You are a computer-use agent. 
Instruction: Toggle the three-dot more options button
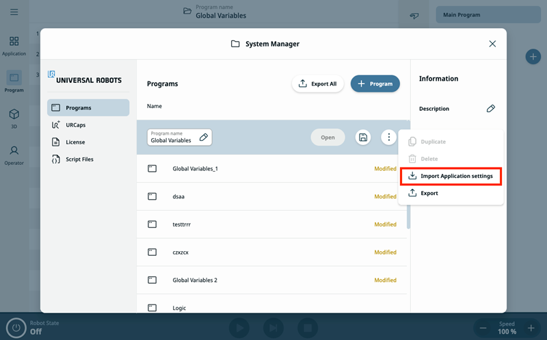coord(388,138)
